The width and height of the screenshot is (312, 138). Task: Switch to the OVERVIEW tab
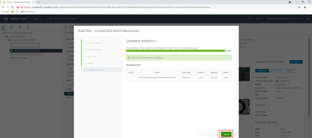[262, 71]
